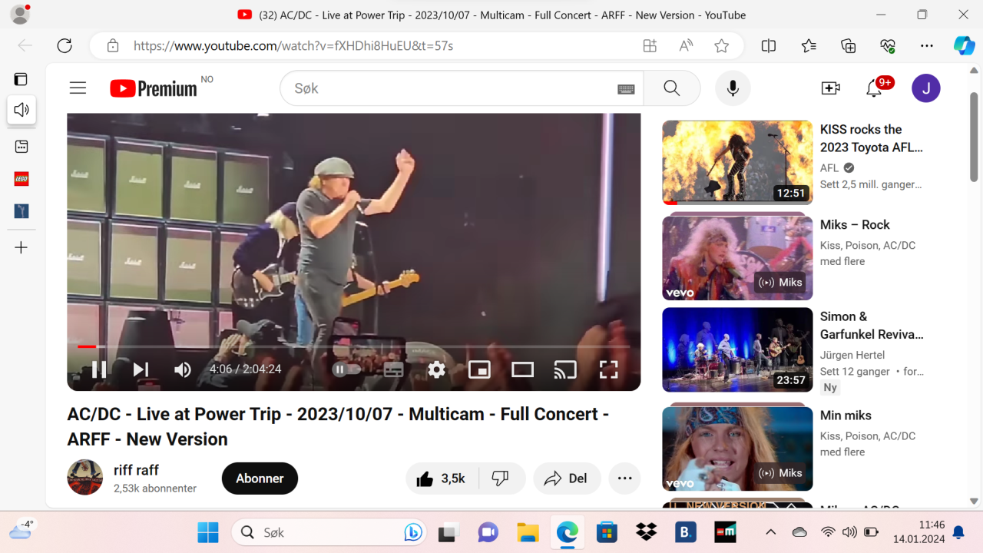The image size is (983, 553).
Task: Click the 'Min miks' title text
Action: [x=846, y=416]
